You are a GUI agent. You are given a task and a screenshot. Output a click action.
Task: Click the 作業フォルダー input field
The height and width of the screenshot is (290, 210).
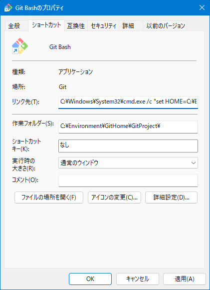[x=128, y=126]
